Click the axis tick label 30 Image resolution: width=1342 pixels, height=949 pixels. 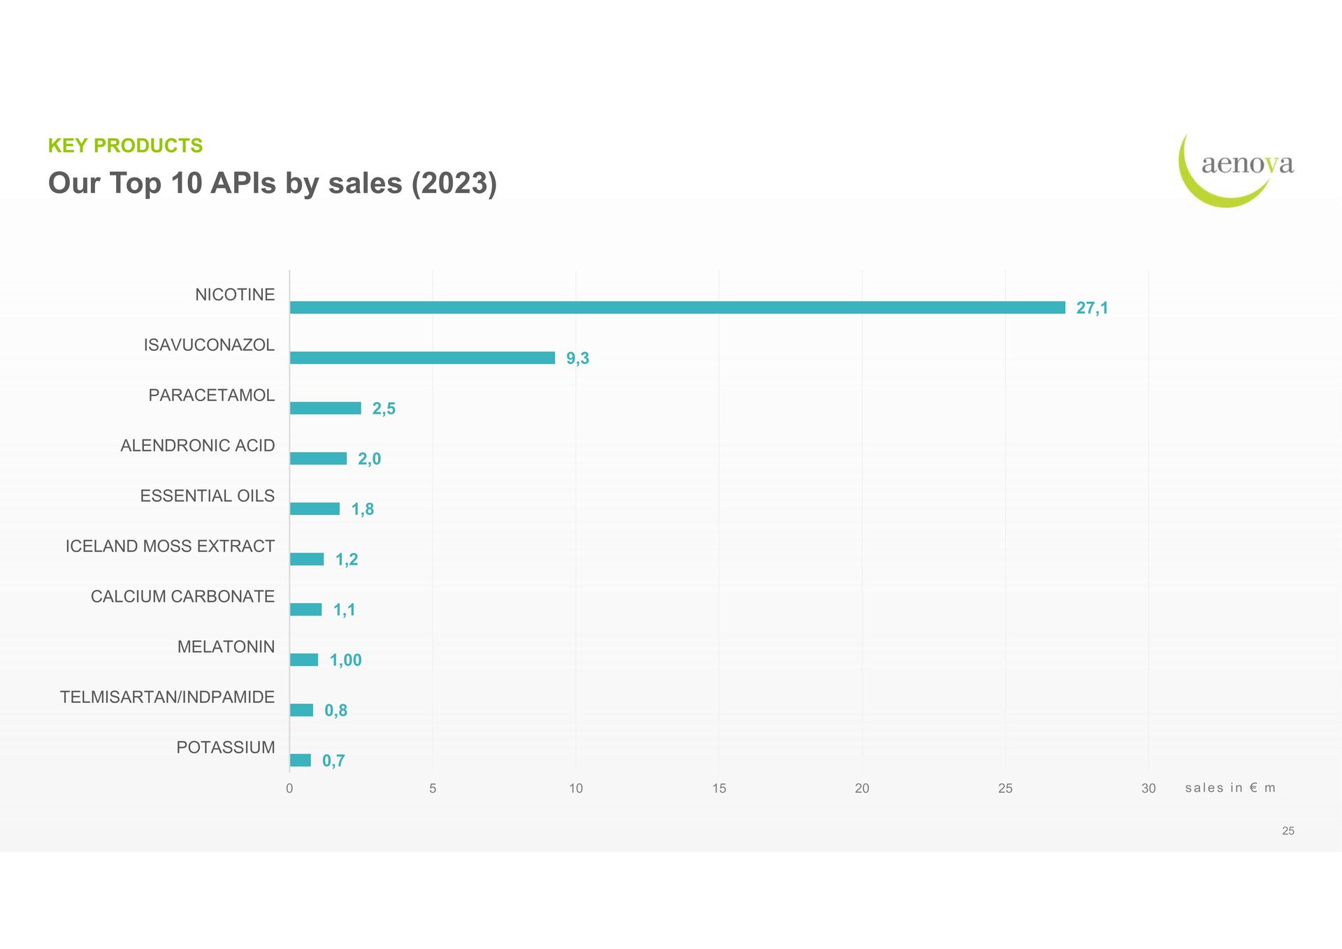pos(1148,788)
